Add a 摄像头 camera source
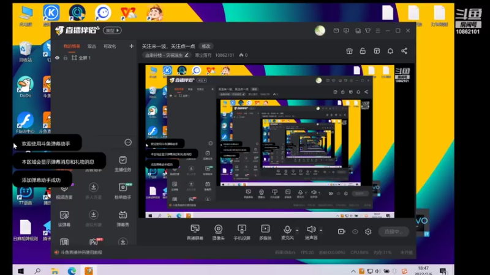490x275 pixels. coord(219,232)
